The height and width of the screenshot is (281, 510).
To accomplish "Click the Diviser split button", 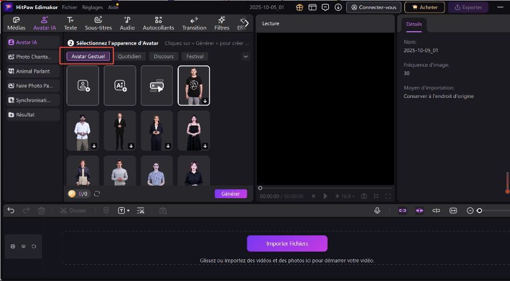I will 73,211.
